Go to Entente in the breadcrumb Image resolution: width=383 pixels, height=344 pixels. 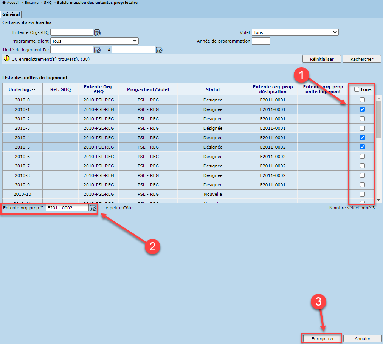pyautogui.click(x=31, y=3)
